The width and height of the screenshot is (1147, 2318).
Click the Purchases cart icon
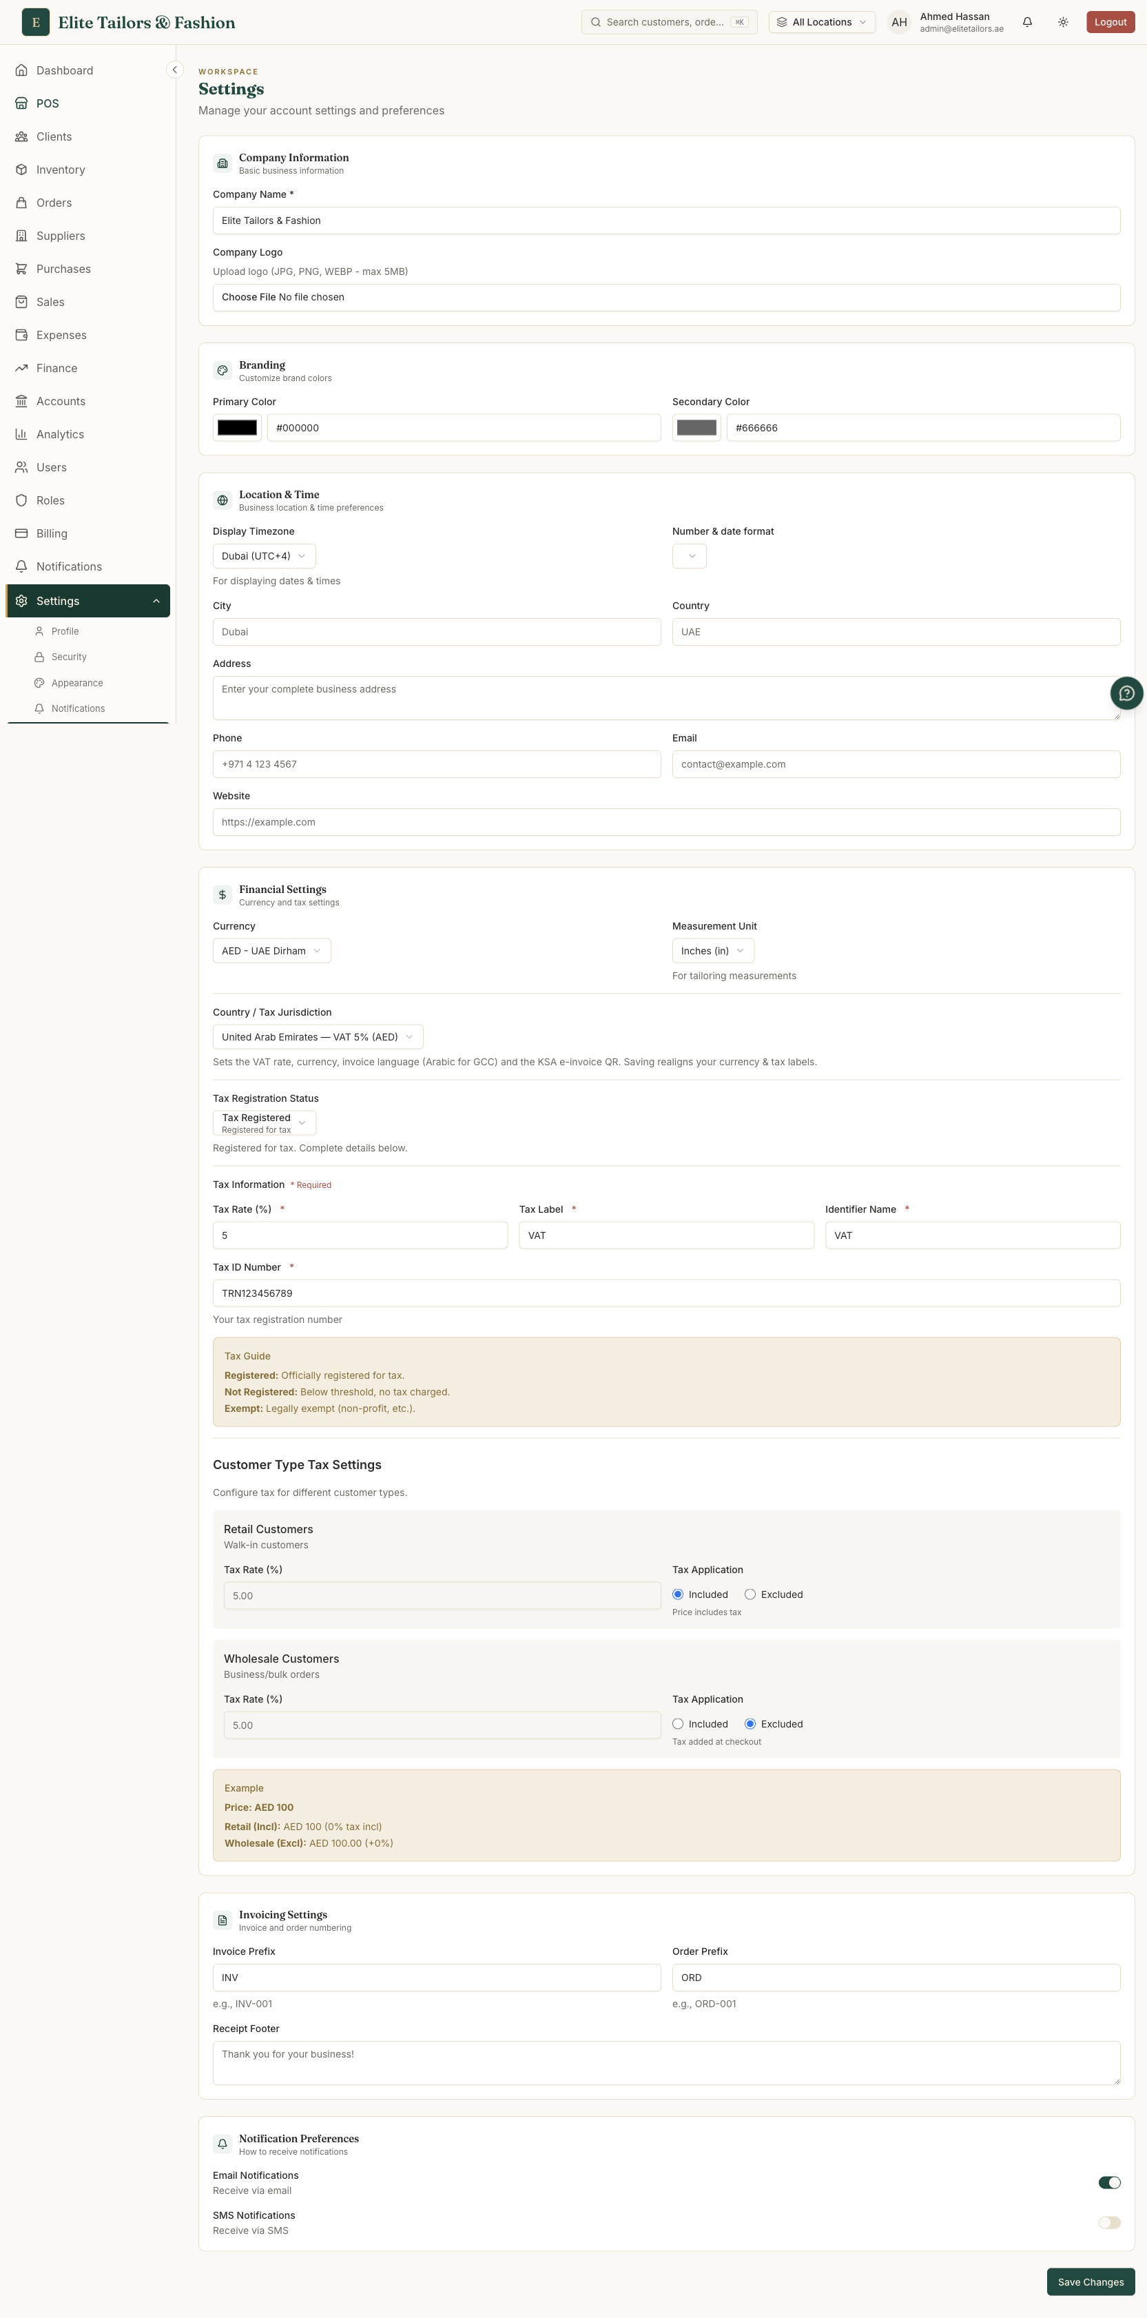(x=21, y=269)
